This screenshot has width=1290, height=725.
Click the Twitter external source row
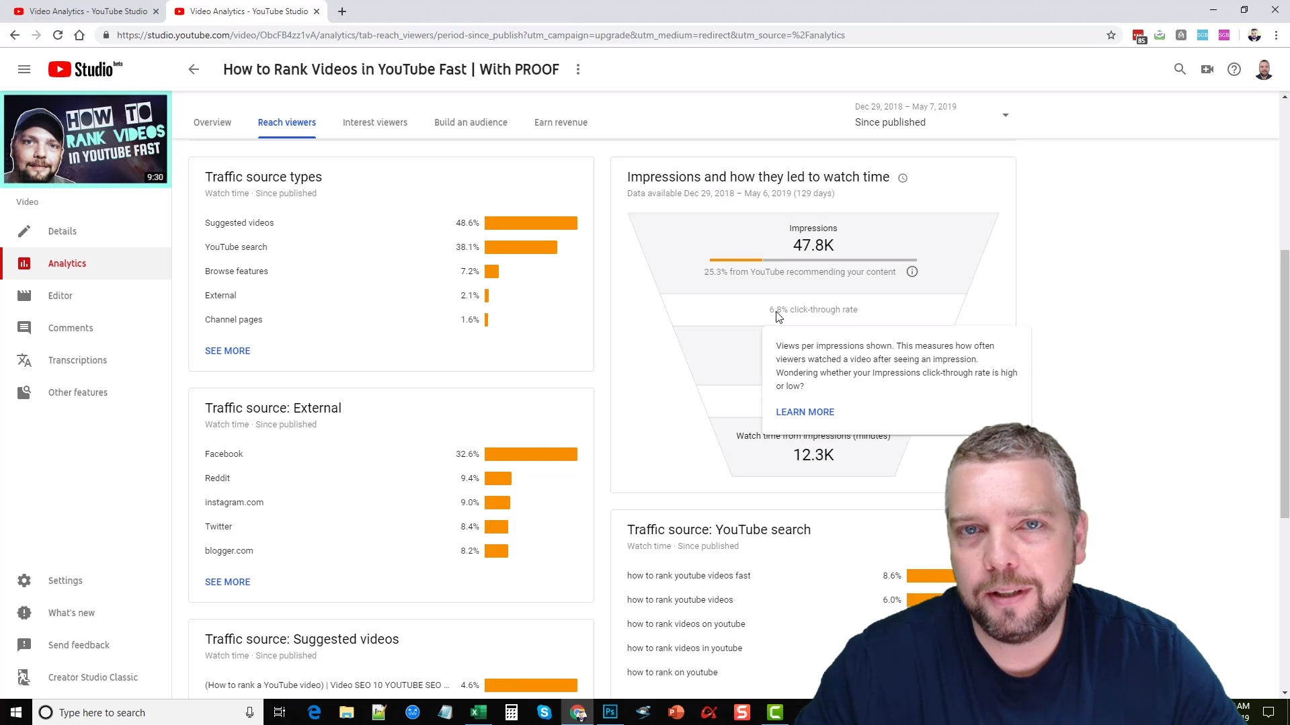pyautogui.click(x=391, y=527)
